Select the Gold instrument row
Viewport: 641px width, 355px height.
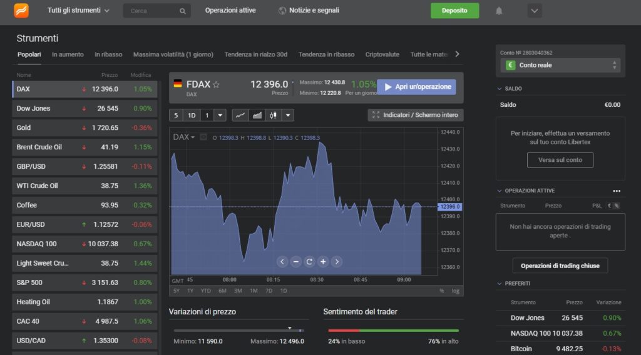tap(85, 127)
